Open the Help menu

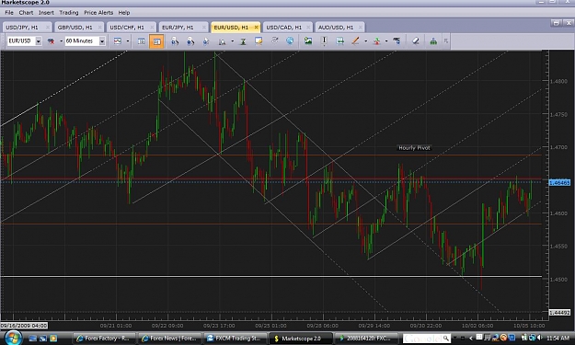pyautogui.click(x=124, y=13)
